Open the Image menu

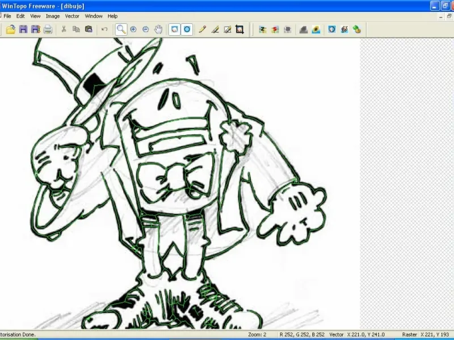[53, 16]
